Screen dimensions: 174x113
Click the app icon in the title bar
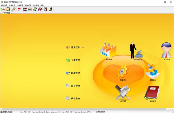[2, 2]
